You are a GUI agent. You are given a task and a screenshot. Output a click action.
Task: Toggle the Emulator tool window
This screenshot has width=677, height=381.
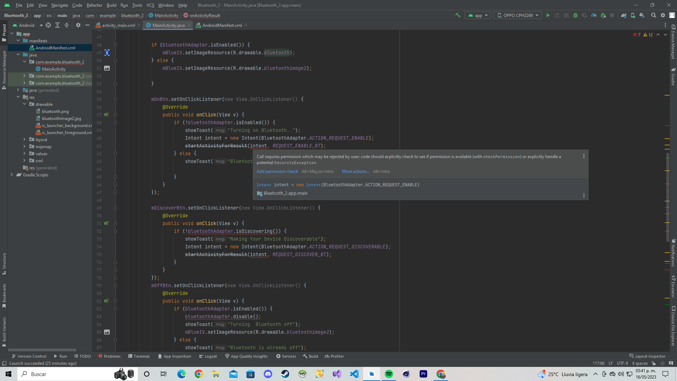point(673,286)
